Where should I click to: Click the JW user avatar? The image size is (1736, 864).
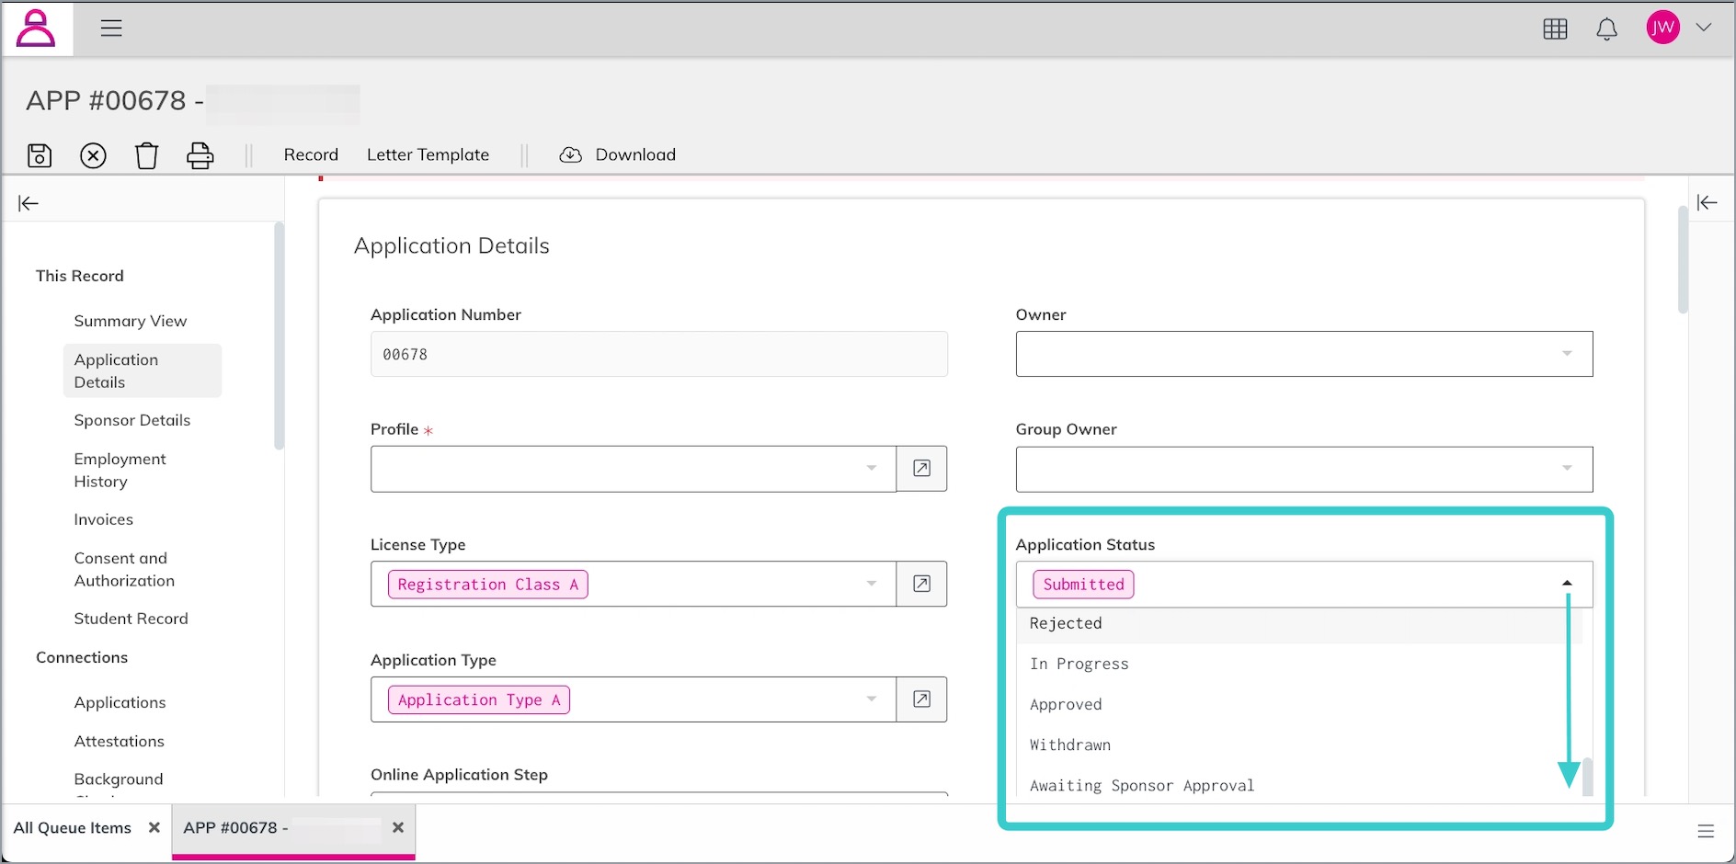(1662, 28)
